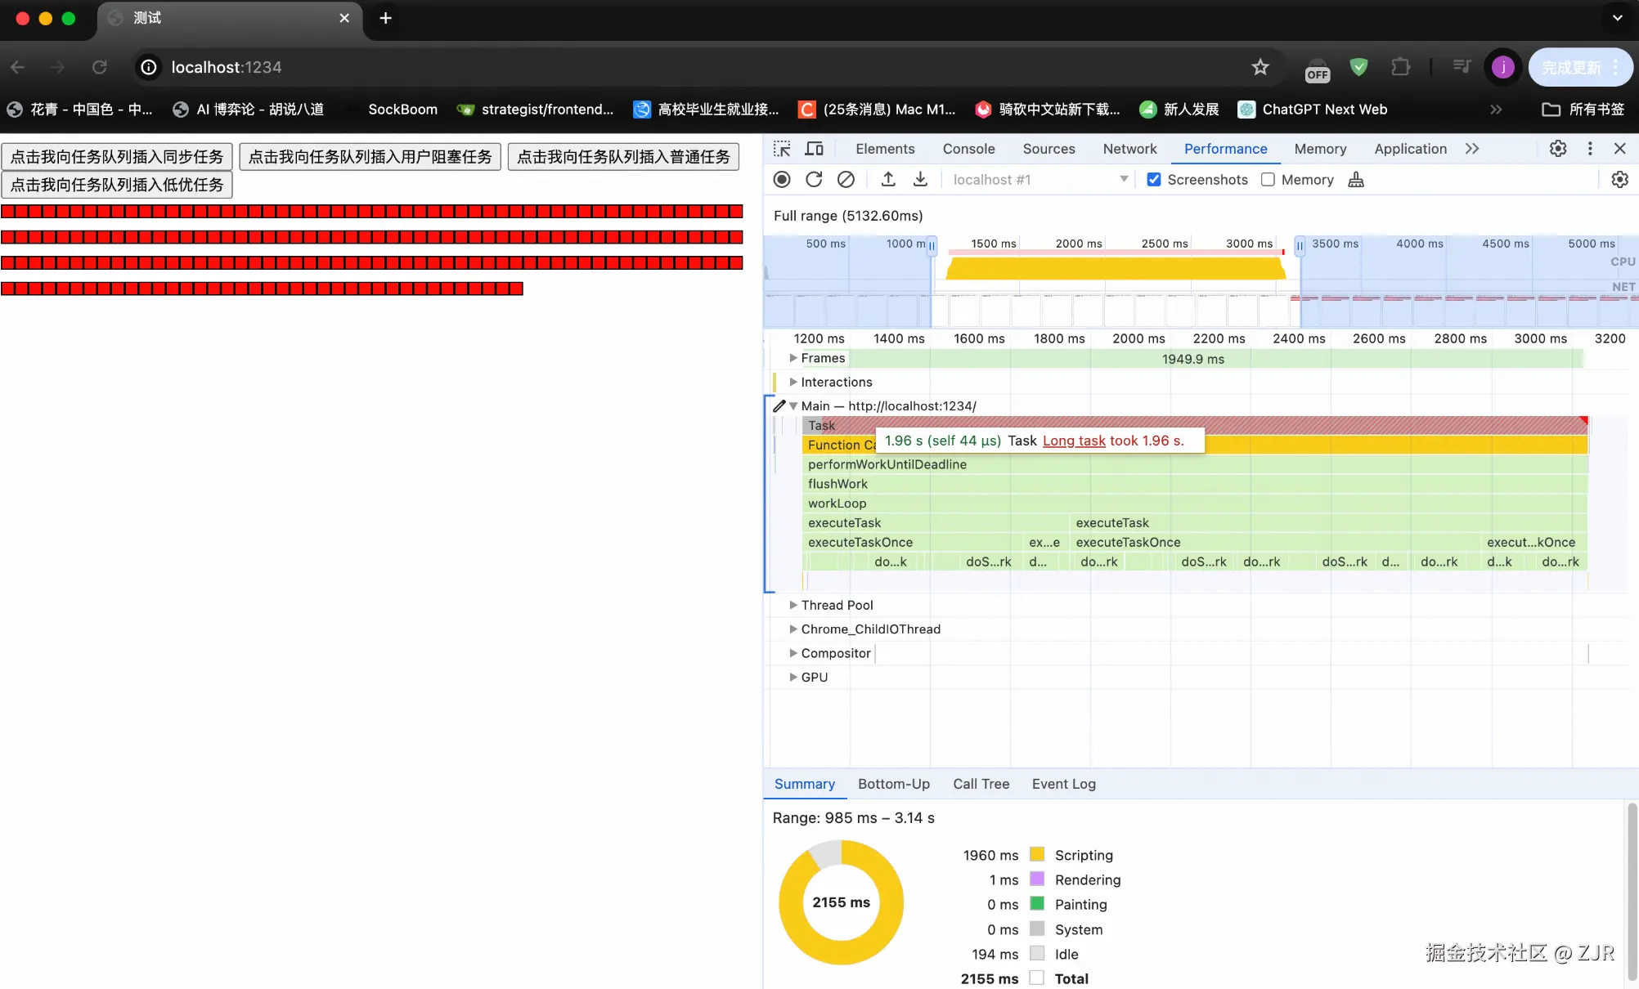Click the Long task link in tooltip
1639x989 pixels.
click(x=1073, y=441)
